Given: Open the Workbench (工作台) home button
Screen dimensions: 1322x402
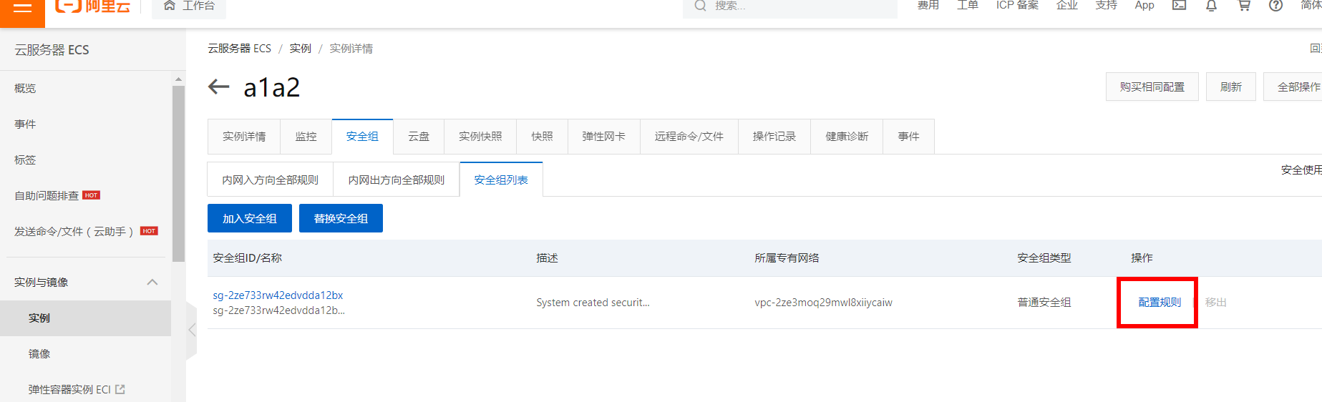Looking at the screenshot, I should [x=189, y=6].
